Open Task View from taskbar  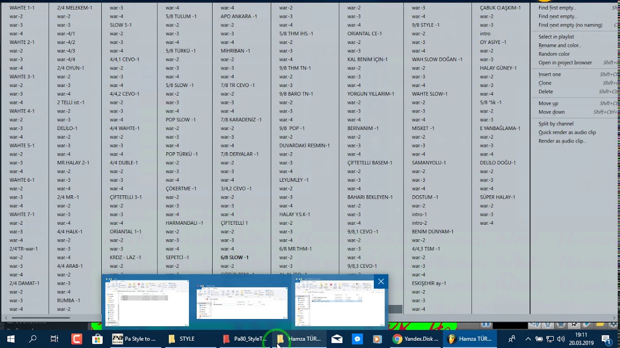pos(54,339)
